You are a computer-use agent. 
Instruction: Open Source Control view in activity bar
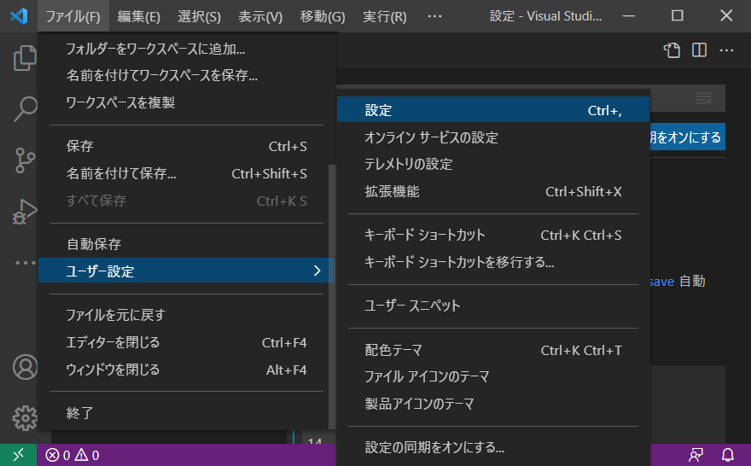pyautogui.click(x=25, y=160)
